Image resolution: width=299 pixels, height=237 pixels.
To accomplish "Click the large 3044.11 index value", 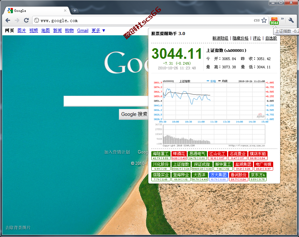I will tap(177, 53).
